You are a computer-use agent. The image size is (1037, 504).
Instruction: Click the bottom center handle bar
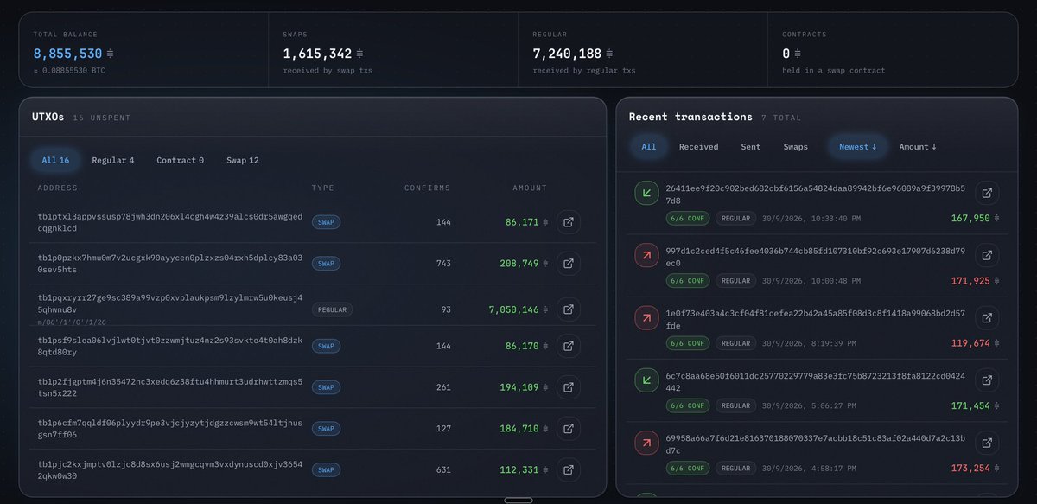pyautogui.click(x=518, y=500)
